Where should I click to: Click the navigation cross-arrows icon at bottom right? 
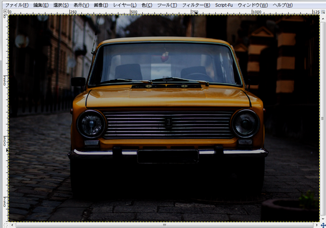pos(323,225)
